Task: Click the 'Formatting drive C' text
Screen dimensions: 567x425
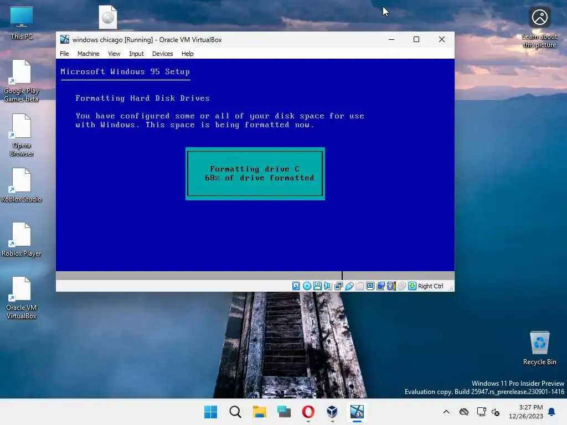Action: pyautogui.click(x=255, y=169)
